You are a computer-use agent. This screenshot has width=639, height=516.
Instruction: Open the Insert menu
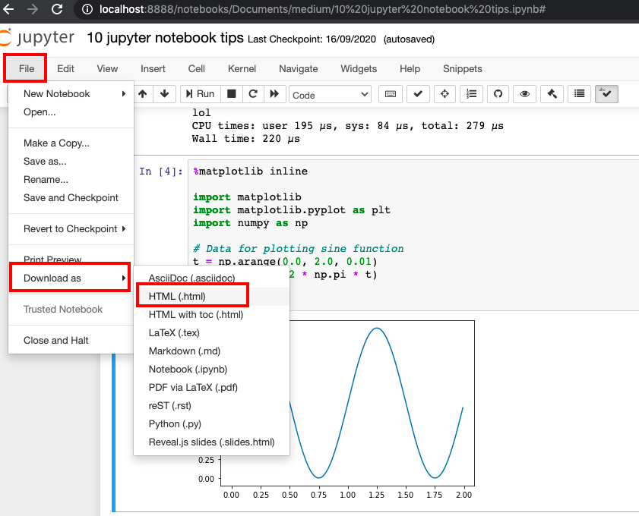point(153,69)
